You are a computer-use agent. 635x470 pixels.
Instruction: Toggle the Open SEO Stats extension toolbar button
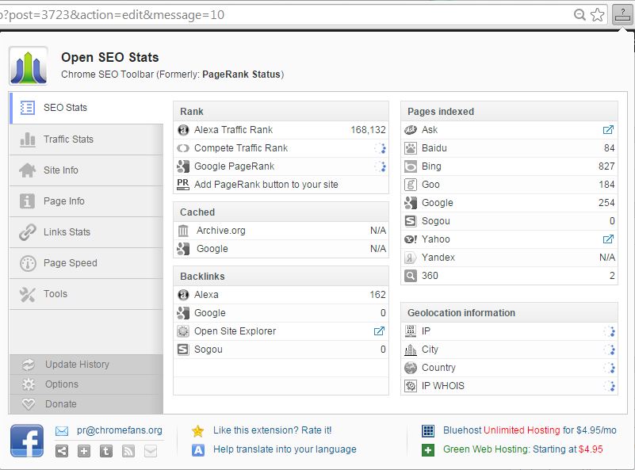click(x=622, y=15)
